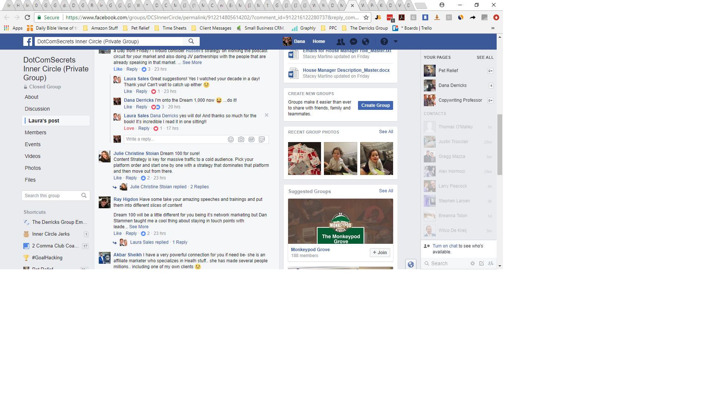The height and width of the screenshot is (401, 713).
Task: Open Members in group sidebar
Action: click(36, 132)
